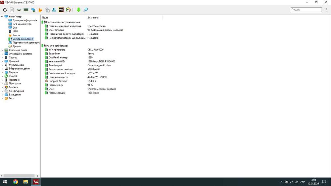Expand the DirectX tree node
331x186 pixels.
pyautogui.click(x=2, y=76)
